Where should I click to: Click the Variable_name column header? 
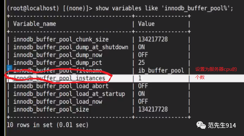pyautogui.click(x=35, y=24)
